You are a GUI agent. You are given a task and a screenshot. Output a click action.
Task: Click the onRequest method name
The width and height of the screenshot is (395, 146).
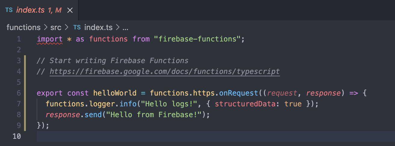(x=239, y=93)
